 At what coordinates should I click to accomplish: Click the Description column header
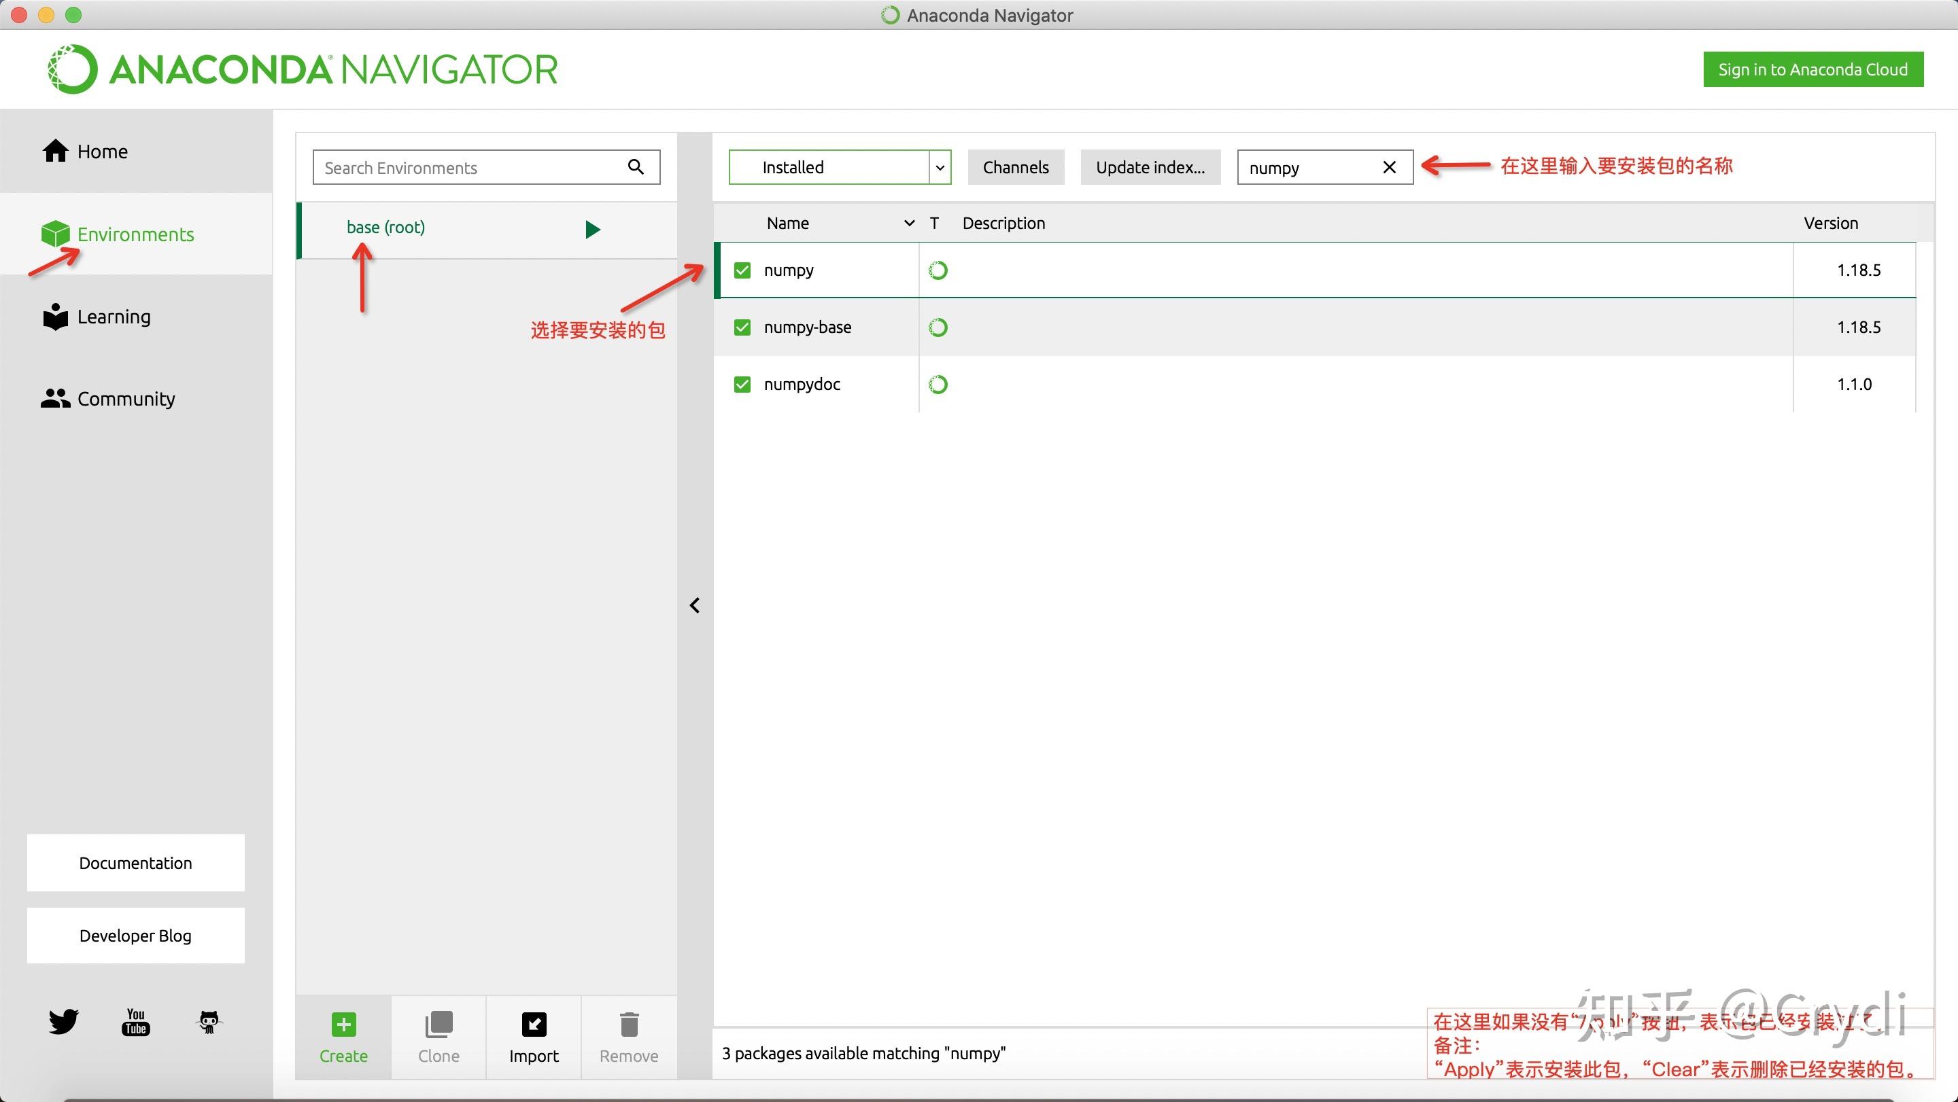(x=1003, y=224)
